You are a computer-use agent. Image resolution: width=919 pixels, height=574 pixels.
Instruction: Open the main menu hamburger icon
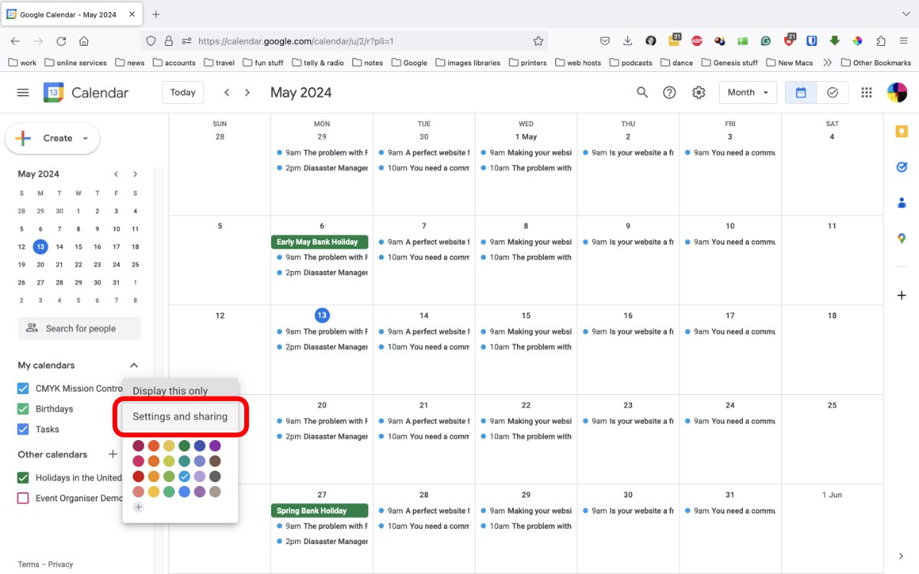[x=23, y=93]
